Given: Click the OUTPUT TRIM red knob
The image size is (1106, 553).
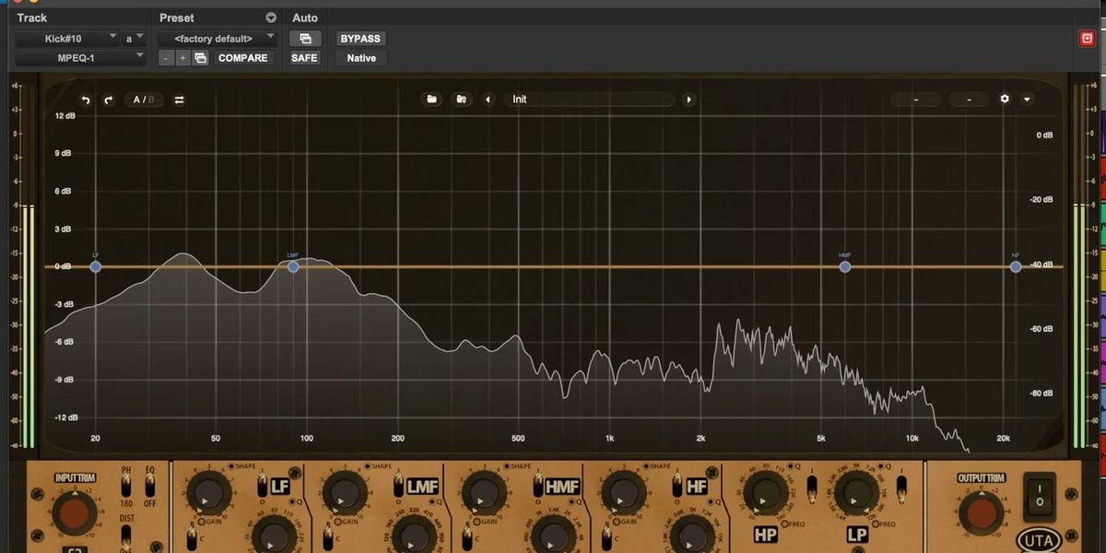Looking at the screenshot, I should point(980,514).
